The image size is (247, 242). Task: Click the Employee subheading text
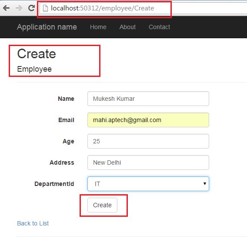pos(34,69)
